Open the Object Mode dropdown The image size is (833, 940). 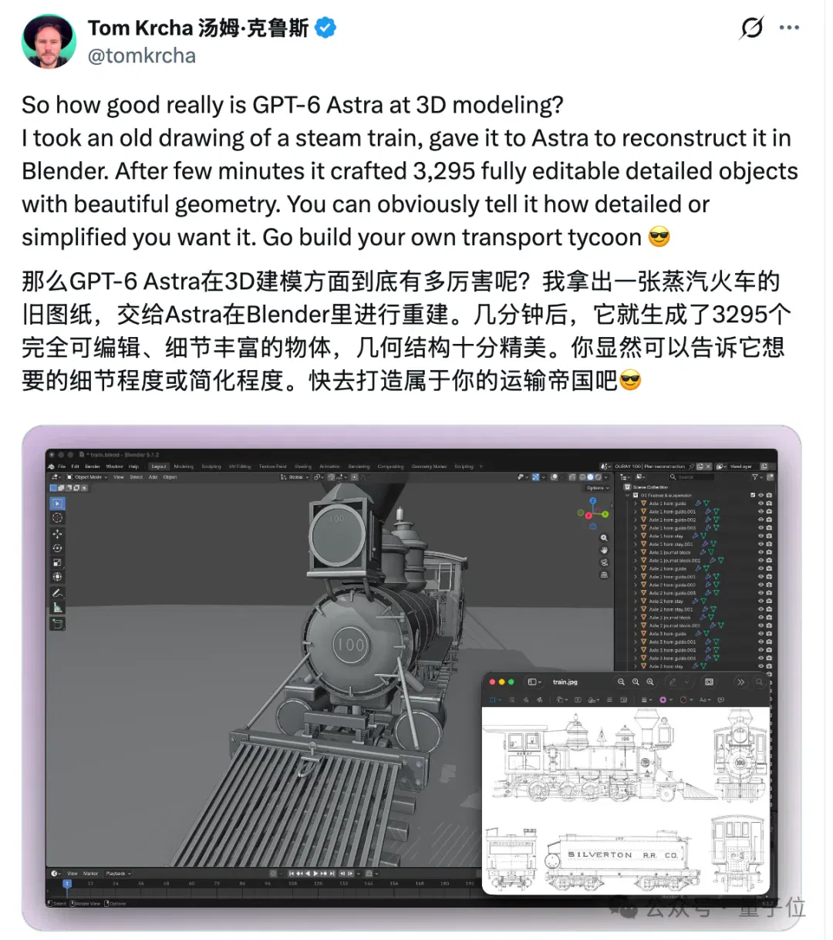click(x=86, y=477)
